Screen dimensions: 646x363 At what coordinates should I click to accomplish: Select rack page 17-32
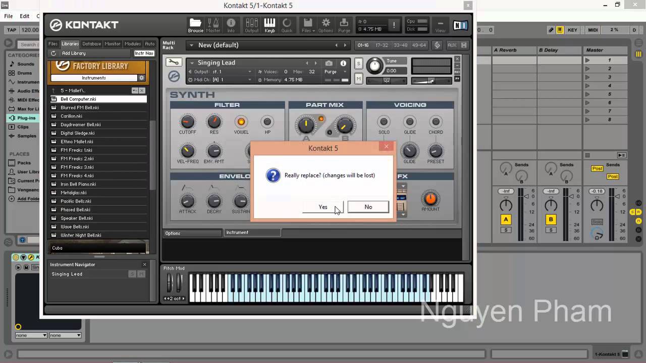tap(382, 45)
